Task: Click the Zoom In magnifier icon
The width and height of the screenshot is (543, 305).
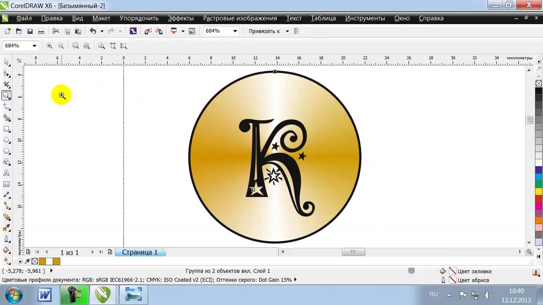Action: click(x=50, y=46)
